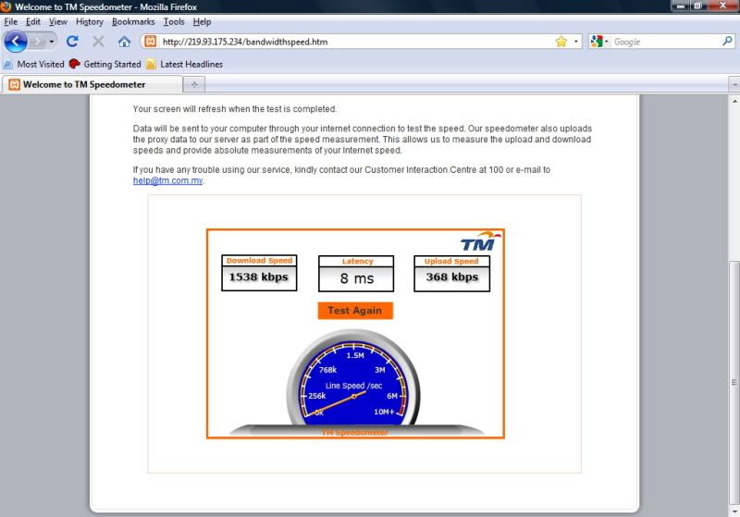
Task: Go to the Home page
Action: pos(124,42)
